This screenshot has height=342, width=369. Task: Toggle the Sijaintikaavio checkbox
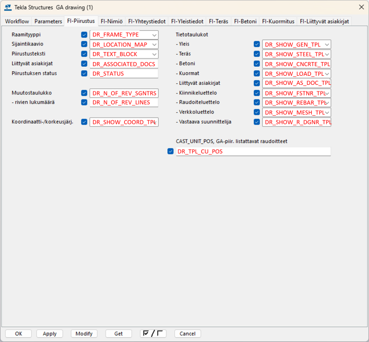(x=84, y=44)
